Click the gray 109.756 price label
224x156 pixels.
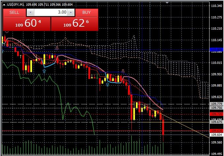click(216, 108)
